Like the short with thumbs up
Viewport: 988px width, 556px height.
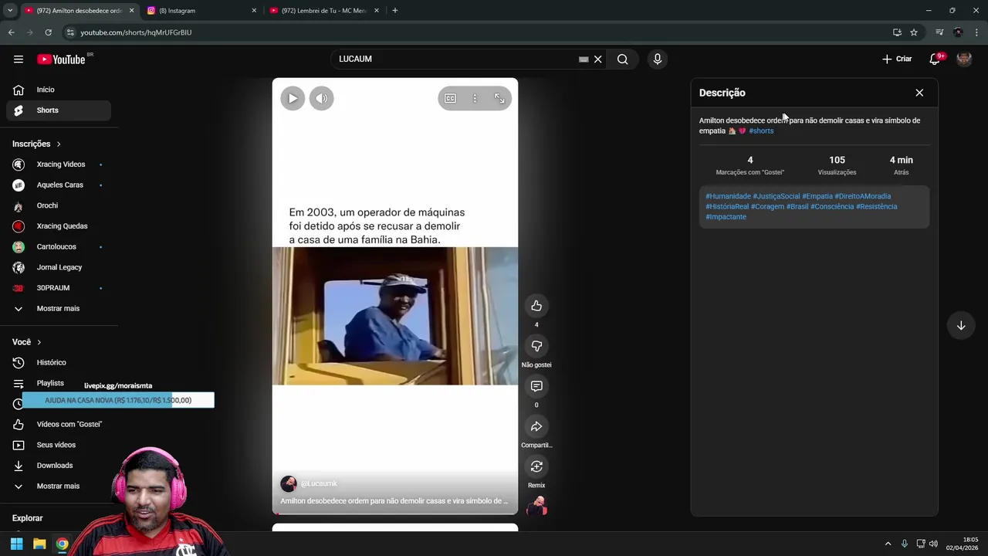tap(536, 306)
